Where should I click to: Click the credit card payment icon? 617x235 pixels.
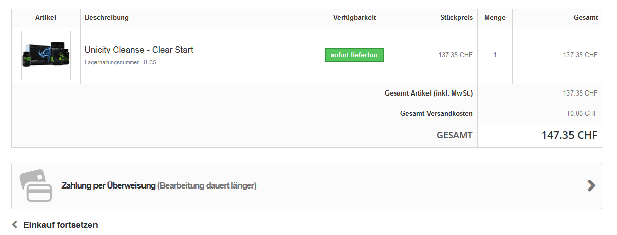(x=35, y=186)
